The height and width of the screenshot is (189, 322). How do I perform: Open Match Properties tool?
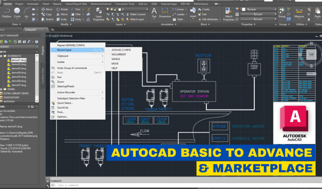[228, 14]
